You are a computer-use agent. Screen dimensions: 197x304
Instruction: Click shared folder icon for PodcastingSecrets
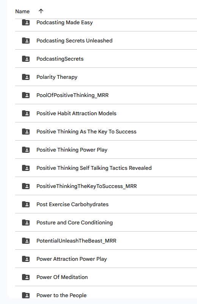tap(26, 59)
